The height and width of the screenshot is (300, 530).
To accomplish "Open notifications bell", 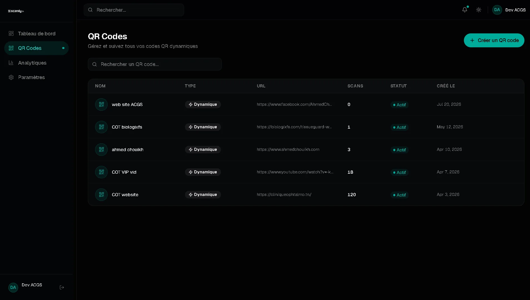I will 465,10.
